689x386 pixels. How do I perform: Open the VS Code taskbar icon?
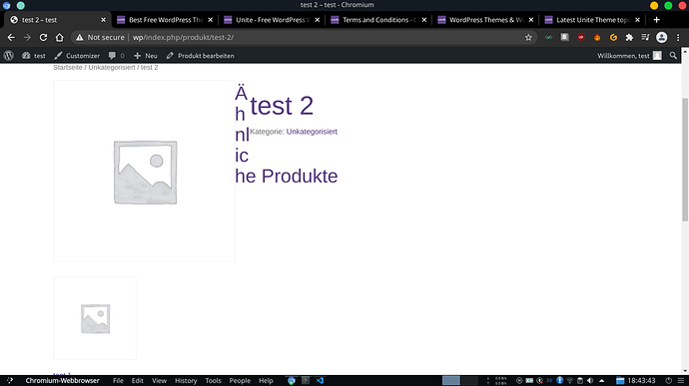[x=320, y=381]
